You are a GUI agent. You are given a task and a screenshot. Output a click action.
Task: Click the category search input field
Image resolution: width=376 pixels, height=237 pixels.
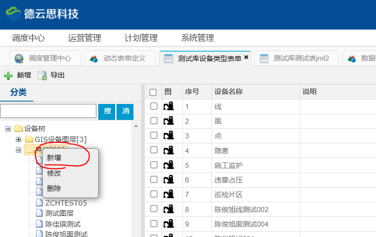(48, 111)
